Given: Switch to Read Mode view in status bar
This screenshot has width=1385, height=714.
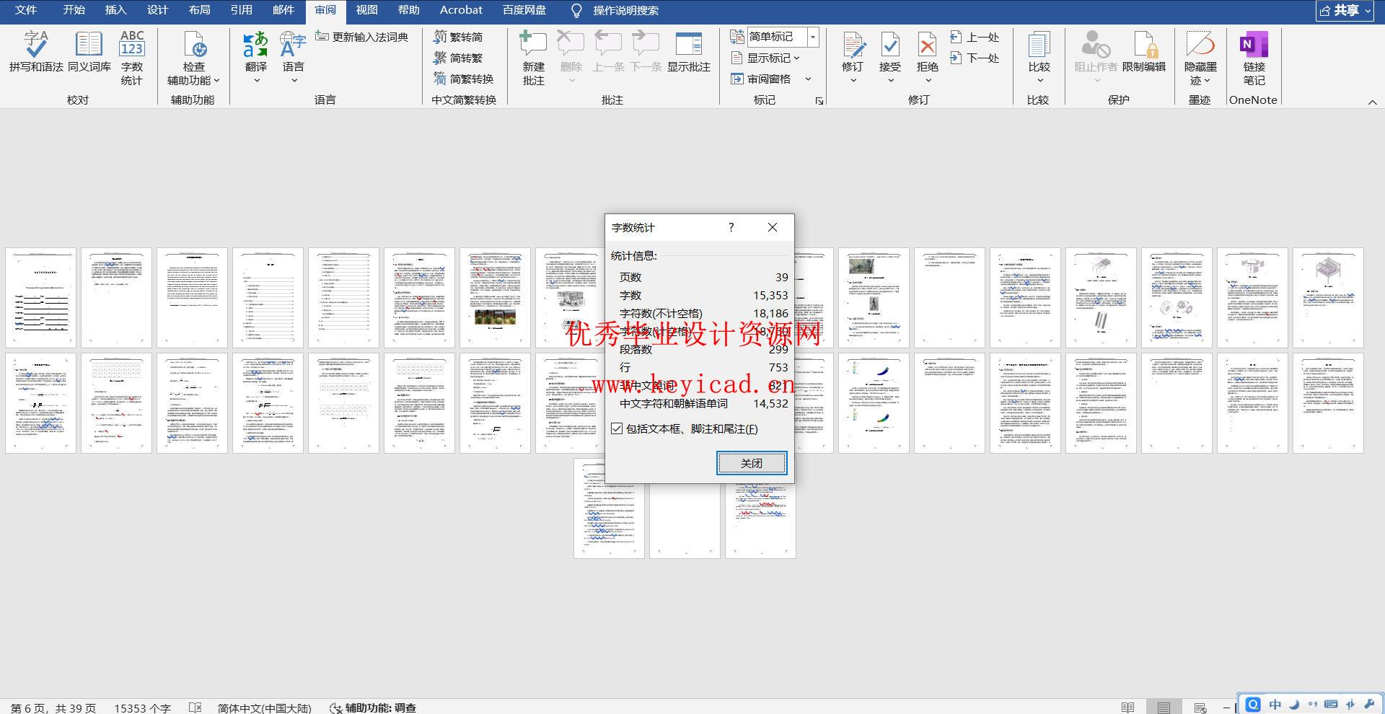Looking at the screenshot, I should pos(1128,708).
